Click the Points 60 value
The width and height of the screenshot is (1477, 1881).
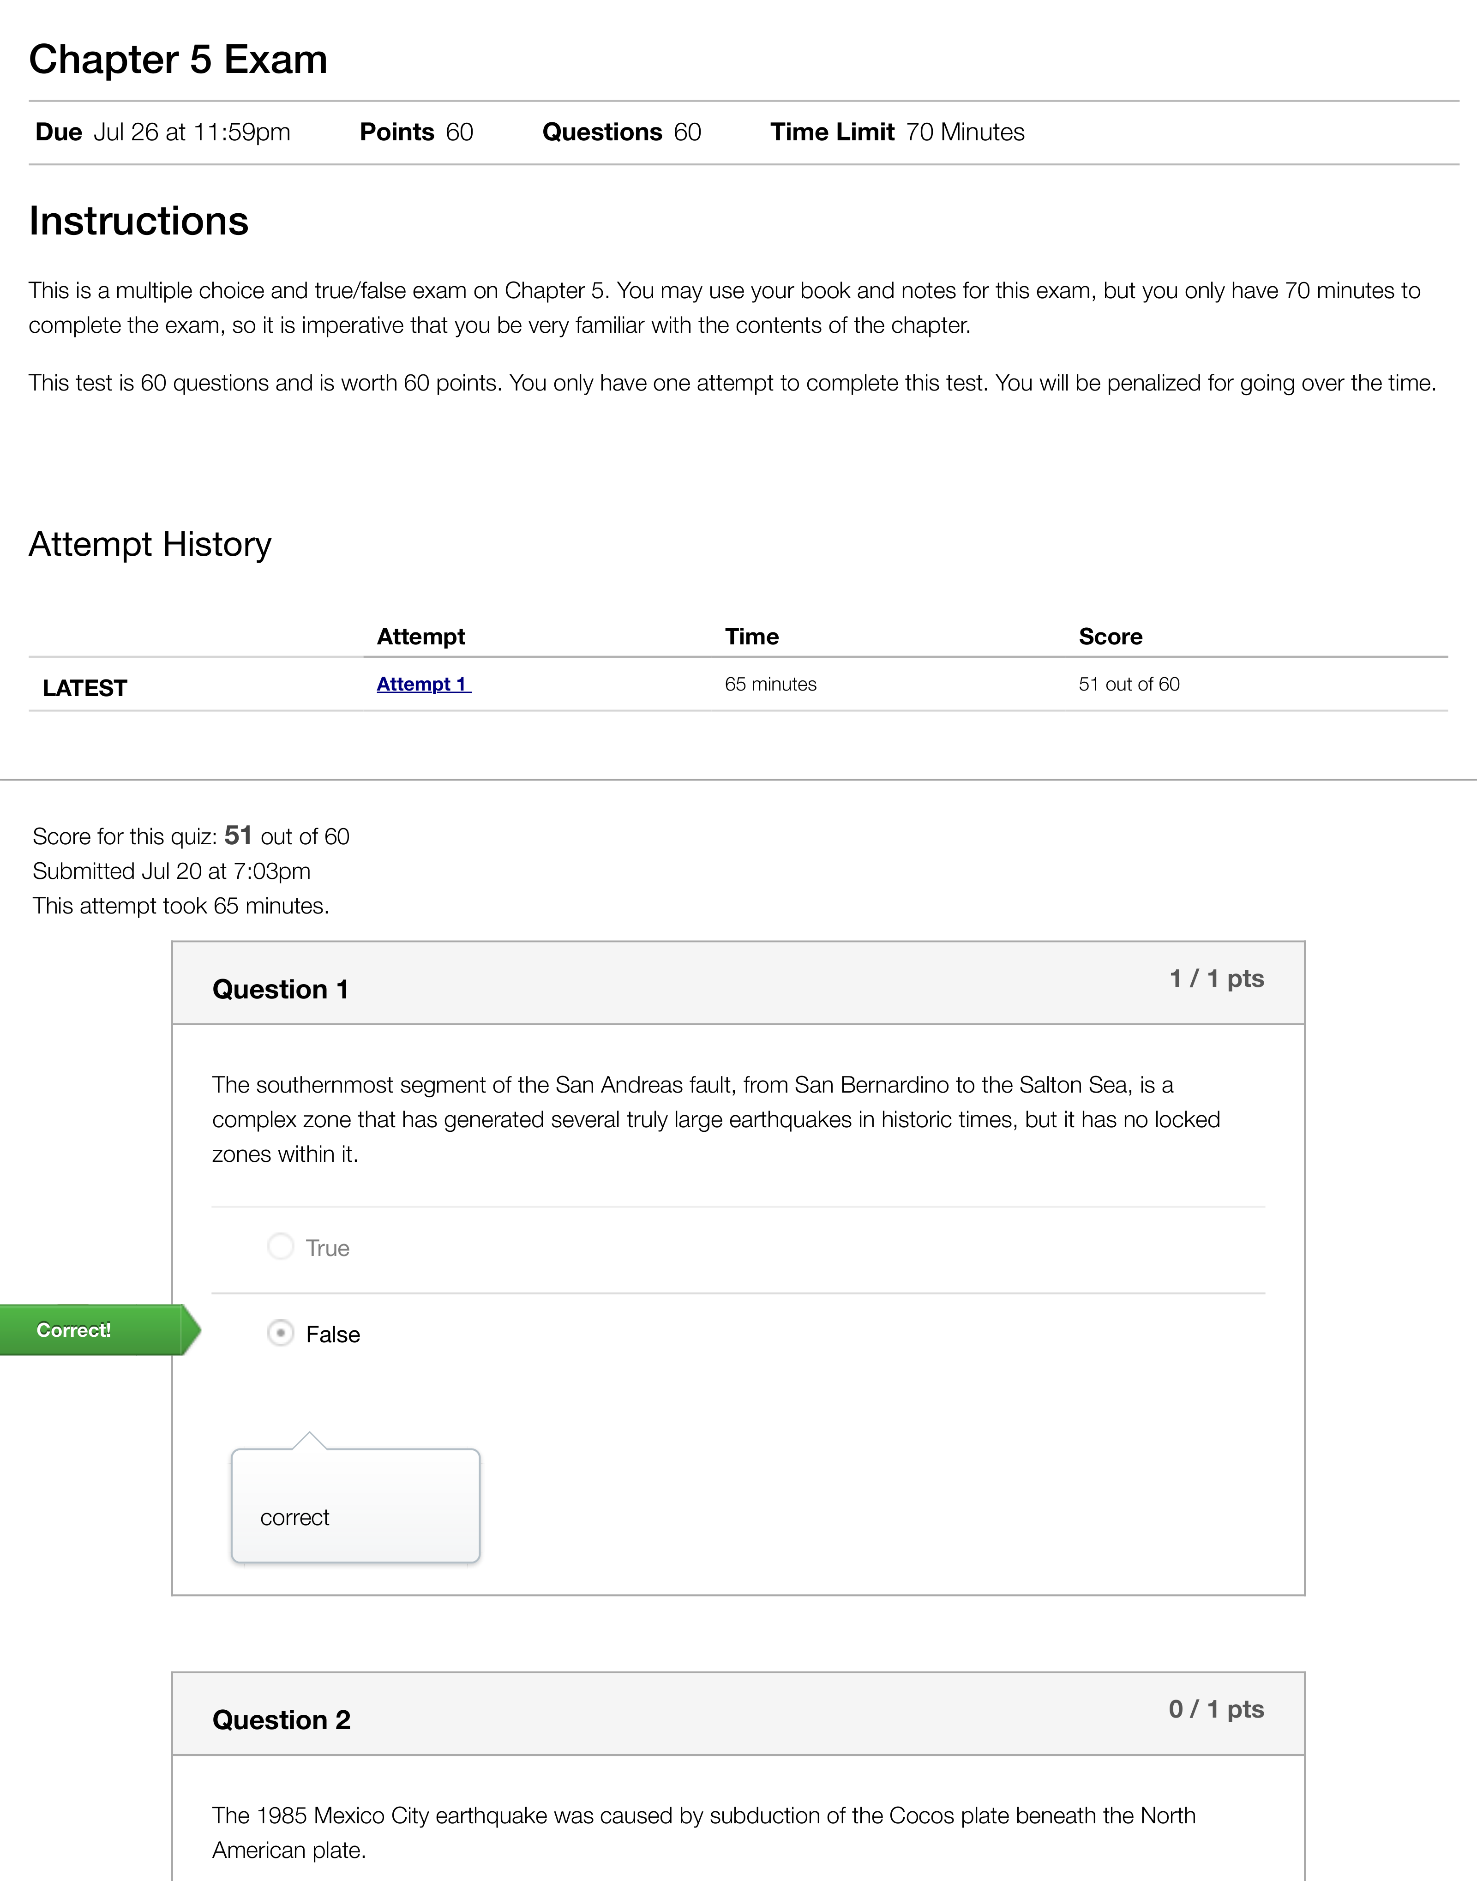point(416,132)
